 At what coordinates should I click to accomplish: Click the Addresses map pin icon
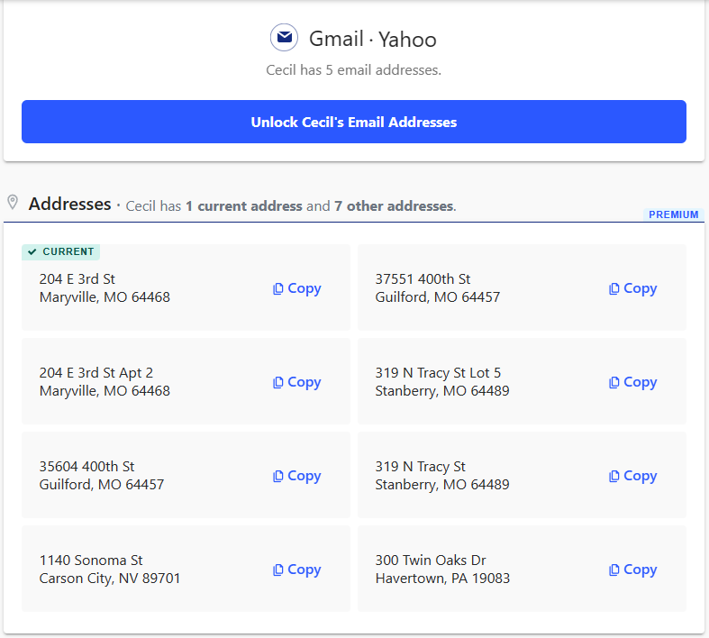(13, 202)
